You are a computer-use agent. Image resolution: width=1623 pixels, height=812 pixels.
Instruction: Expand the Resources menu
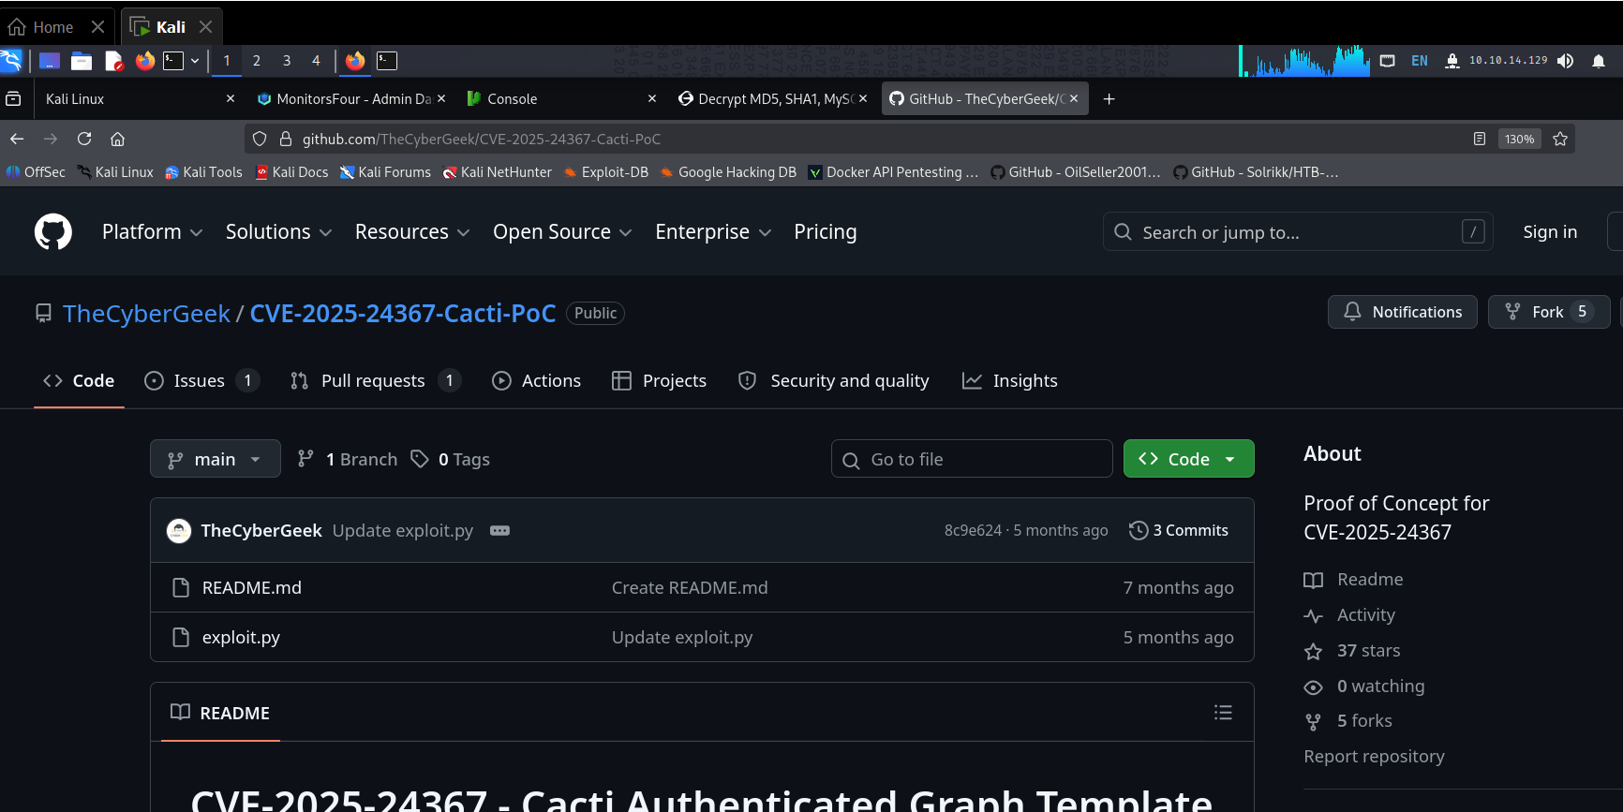[x=412, y=232]
